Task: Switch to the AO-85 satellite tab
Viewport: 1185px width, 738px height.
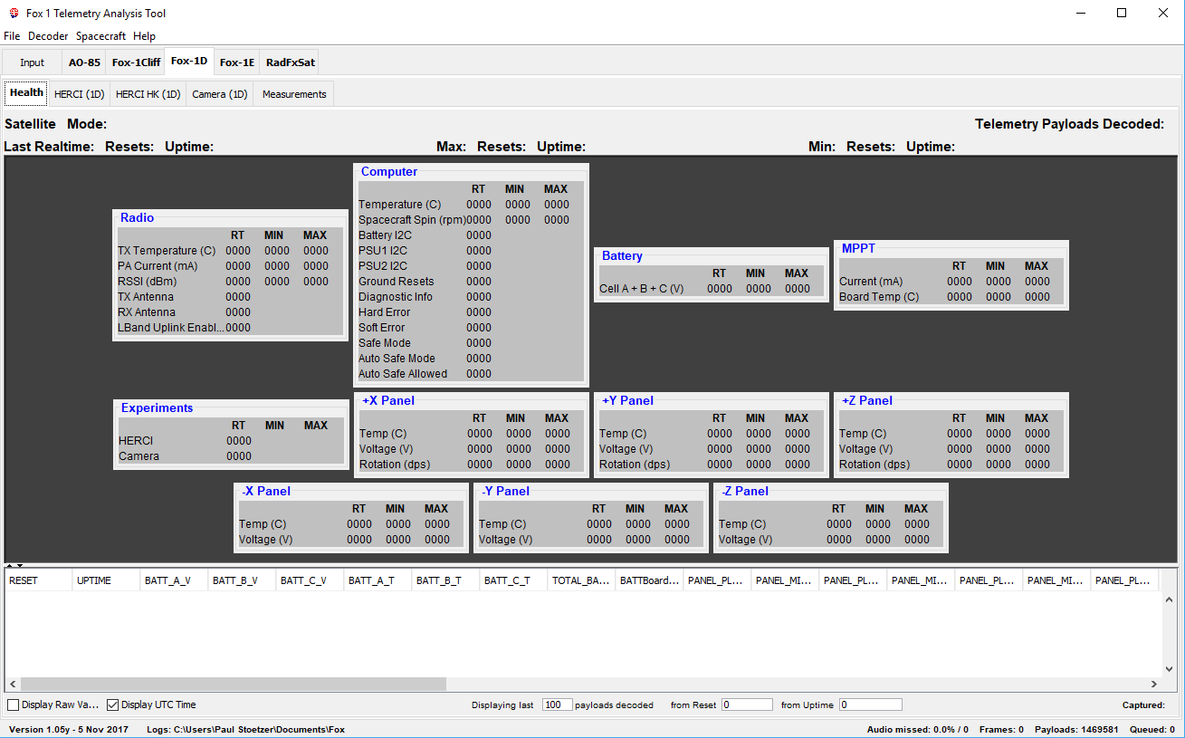Action: click(x=84, y=62)
